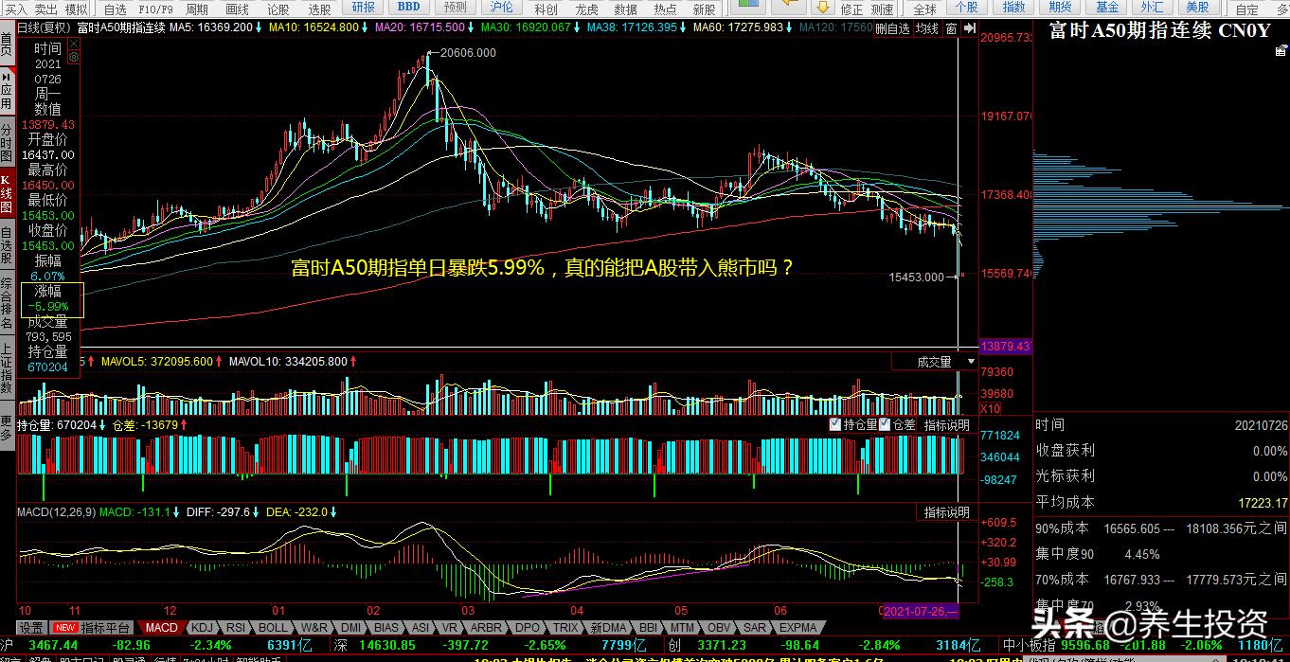Uncheck the 持仓量 checkbox
This screenshot has width=1290, height=662.
(x=834, y=424)
